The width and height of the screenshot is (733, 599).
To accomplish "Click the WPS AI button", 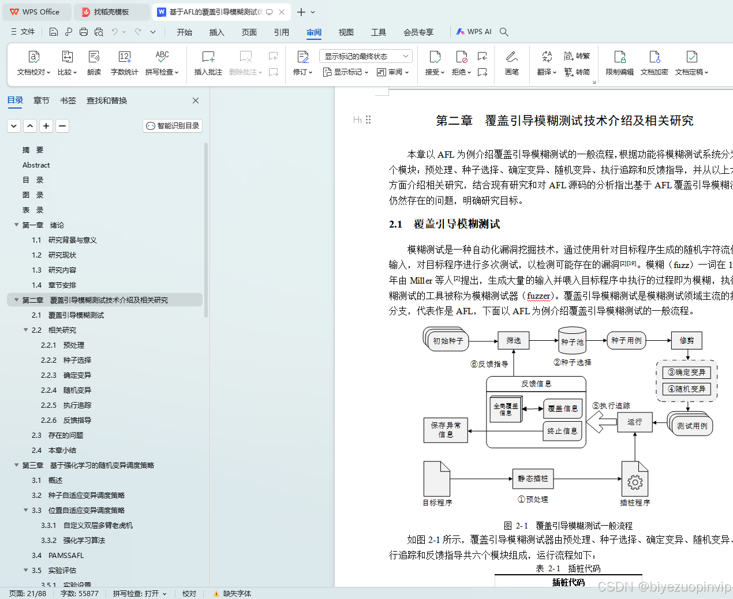I will 474,32.
